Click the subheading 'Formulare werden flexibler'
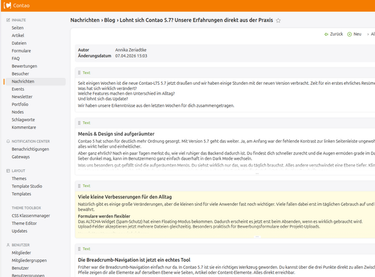The width and height of the screenshot is (375, 277). [104, 216]
